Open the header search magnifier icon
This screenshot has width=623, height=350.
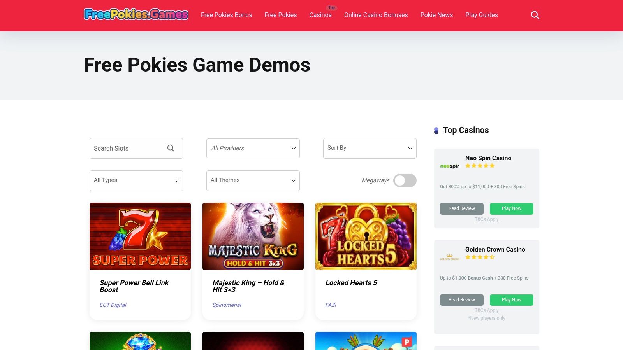535,15
